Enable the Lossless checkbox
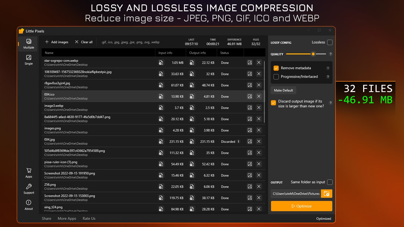404x227 pixels. [330, 42]
